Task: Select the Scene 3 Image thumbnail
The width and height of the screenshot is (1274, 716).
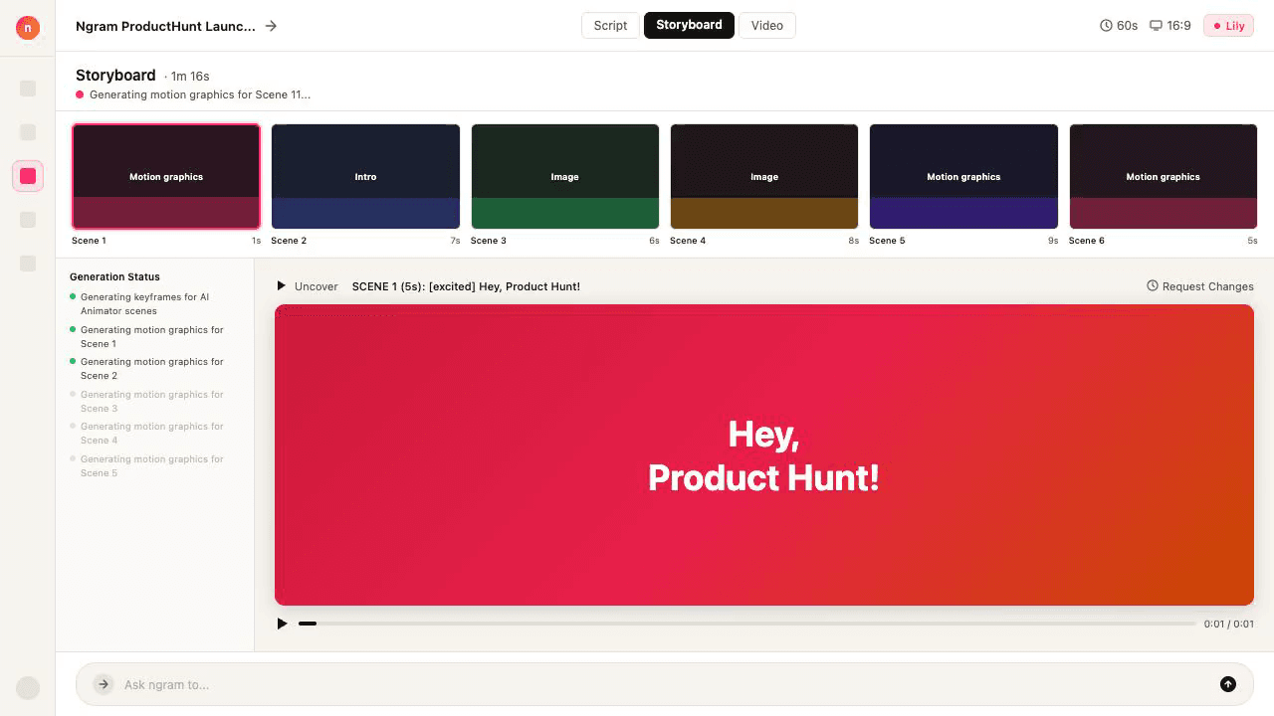Action: click(x=564, y=177)
